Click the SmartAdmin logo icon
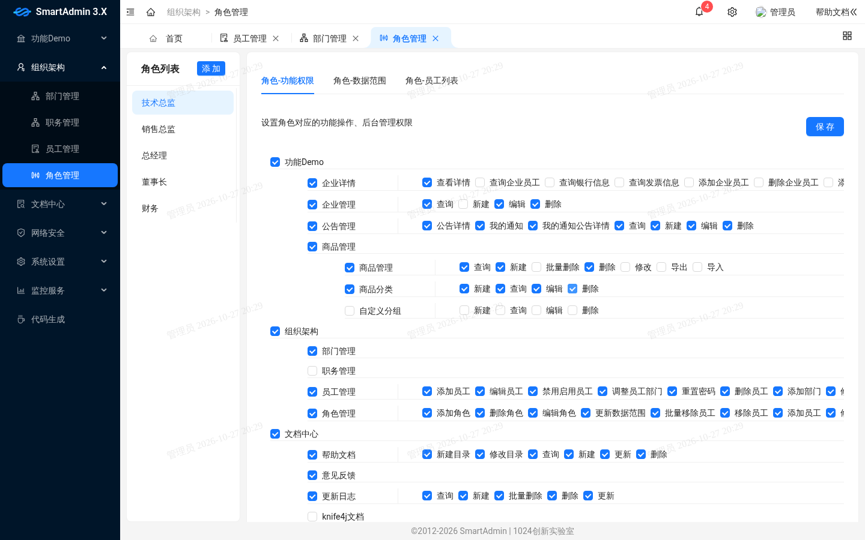Viewport: 865px width, 540px height. [x=22, y=12]
